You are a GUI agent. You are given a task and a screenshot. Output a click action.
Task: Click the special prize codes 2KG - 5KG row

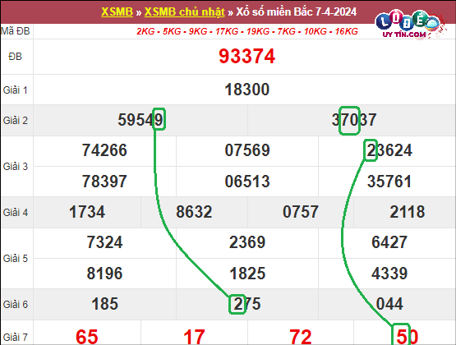[x=247, y=31]
